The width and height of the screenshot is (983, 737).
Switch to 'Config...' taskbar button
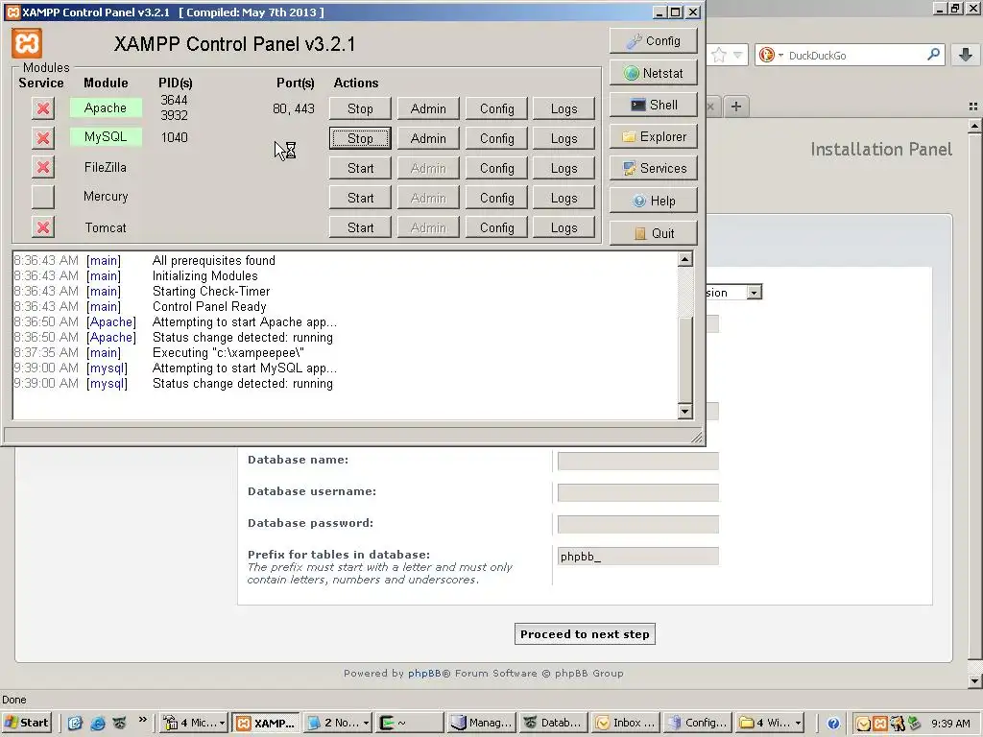pyautogui.click(x=697, y=723)
